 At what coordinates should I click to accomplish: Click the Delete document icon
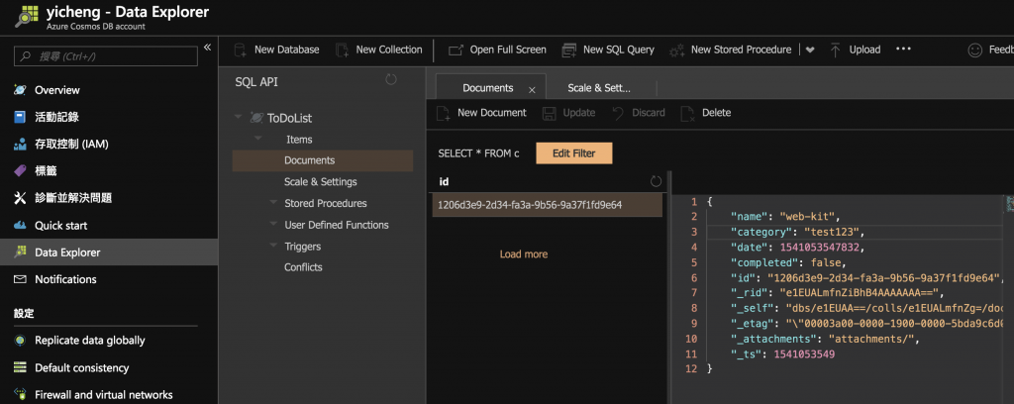(x=688, y=113)
